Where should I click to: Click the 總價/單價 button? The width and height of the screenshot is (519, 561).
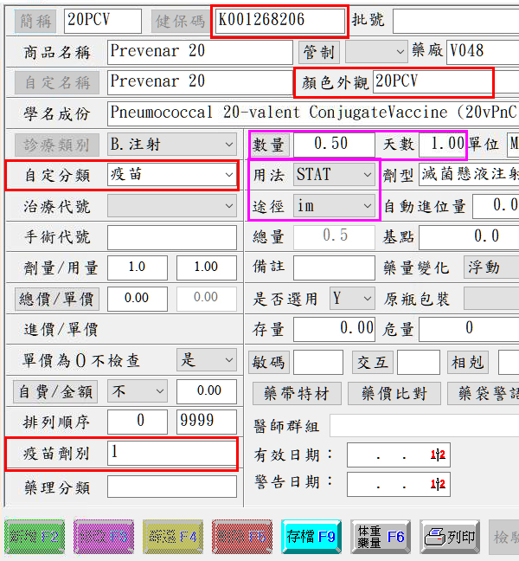(x=57, y=299)
